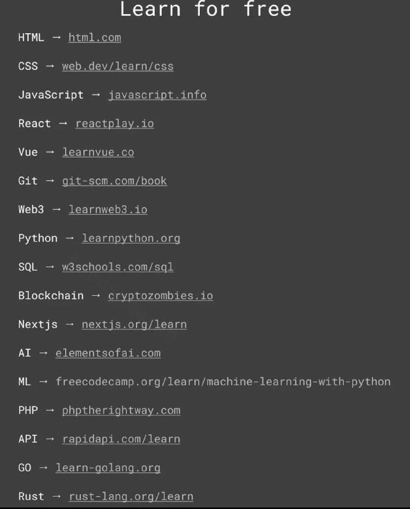Screen dimensions: 410x509
Task: Click the freecodecamp.org machine-learning-with-python URL
Action: pyautogui.click(x=223, y=382)
